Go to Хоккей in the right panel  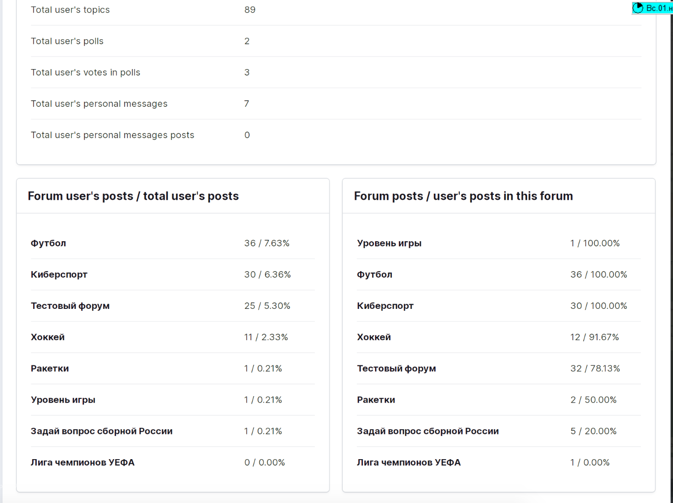point(374,337)
